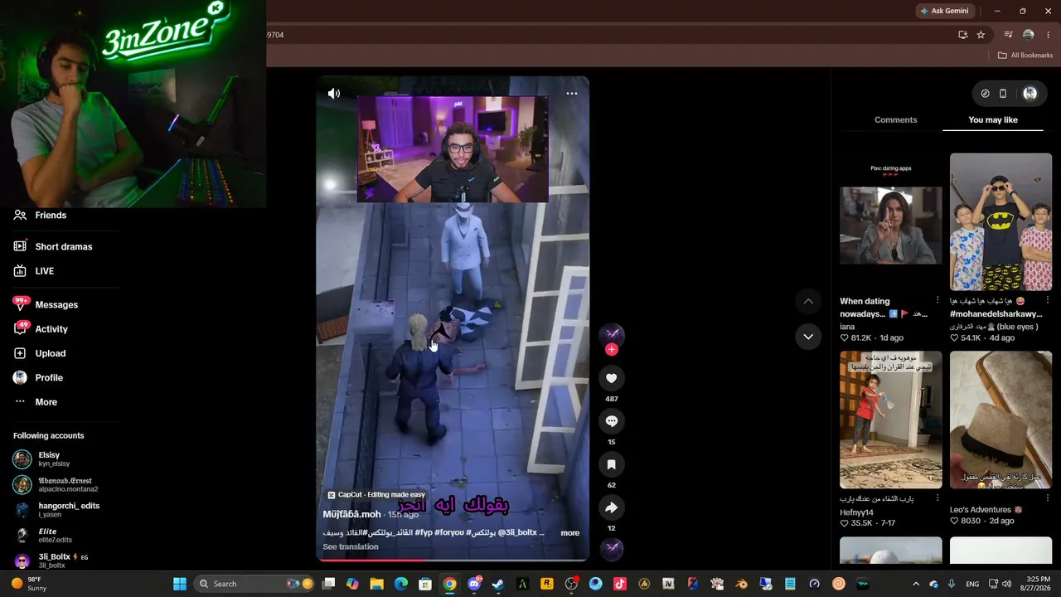Open the TikTok profile avatar in the header

[x=1030, y=94]
